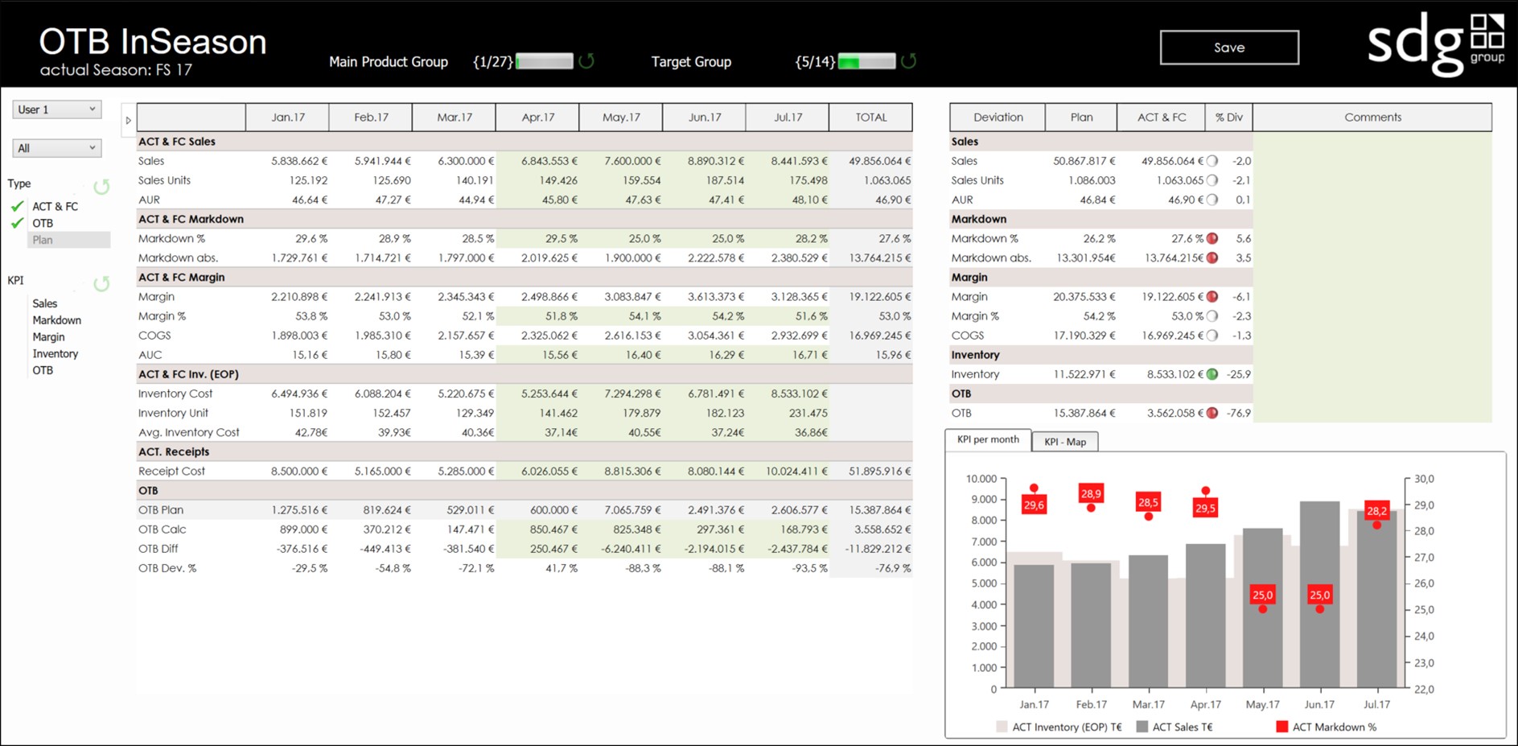
Task: Switch to the KPI per month tab
Action: [988, 439]
